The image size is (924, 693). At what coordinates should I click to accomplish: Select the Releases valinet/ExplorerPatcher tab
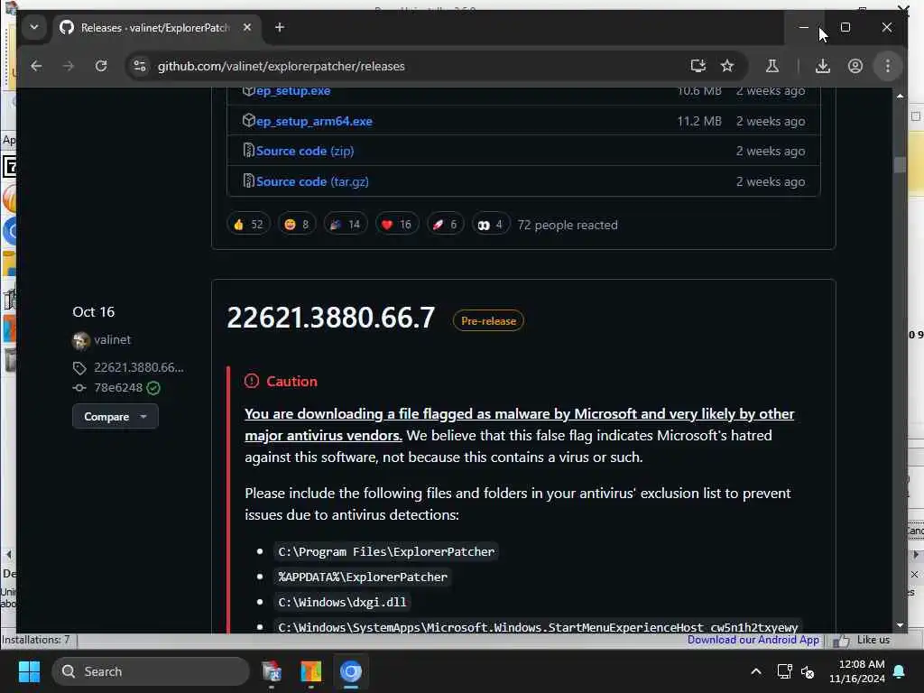[x=154, y=28]
